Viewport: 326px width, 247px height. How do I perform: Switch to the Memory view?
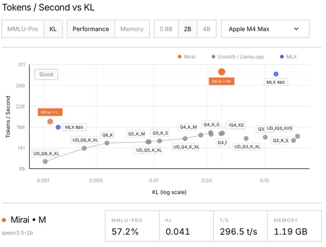pos(132,29)
